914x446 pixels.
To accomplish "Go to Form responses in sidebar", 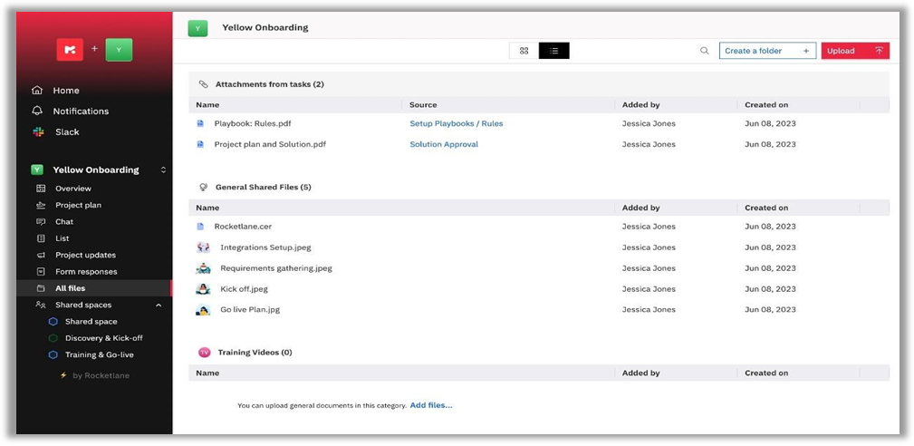I will [86, 272].
